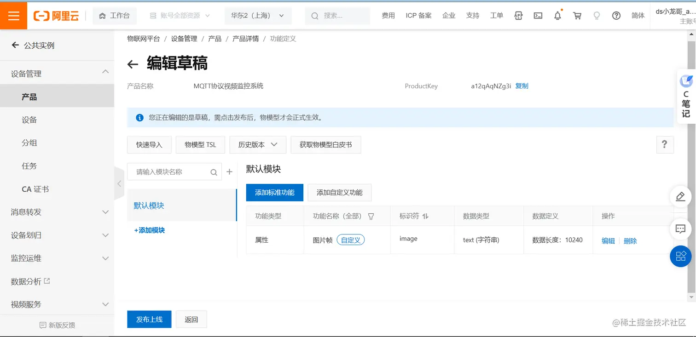This screenshot has width=696, height=337.
Task: Sort by 标识符 using sort icon
Action: point(425,216)
